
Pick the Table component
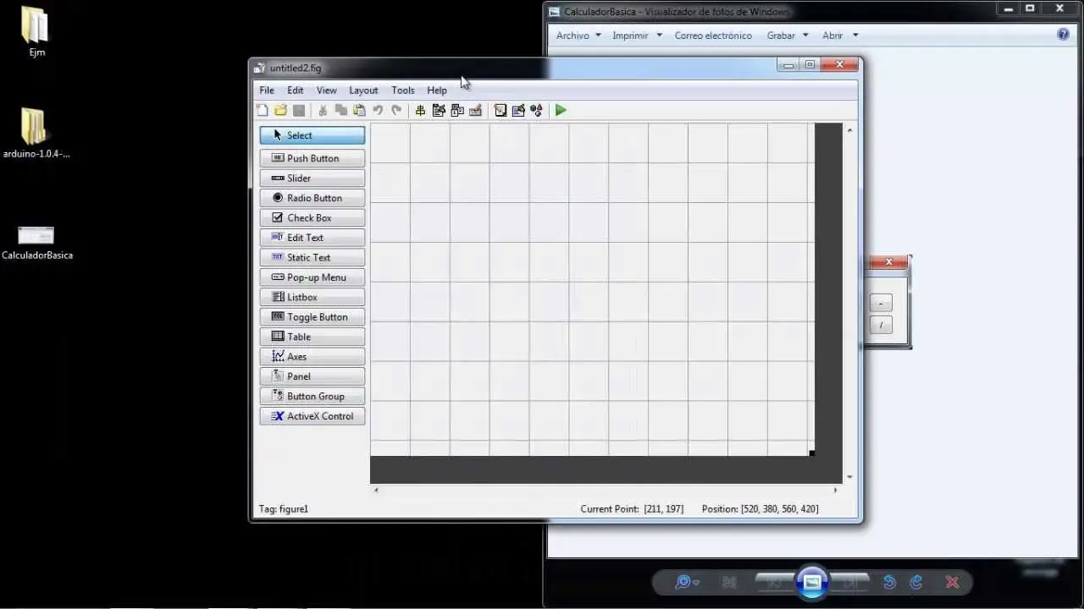point(312,337)
